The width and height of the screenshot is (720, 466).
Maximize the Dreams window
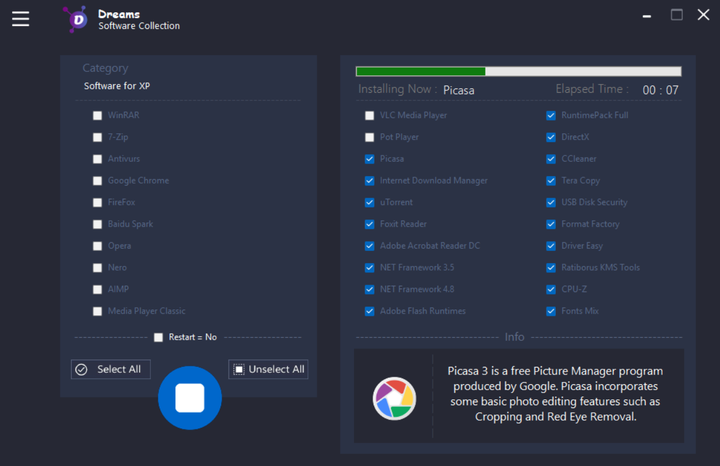coord(676,15)
